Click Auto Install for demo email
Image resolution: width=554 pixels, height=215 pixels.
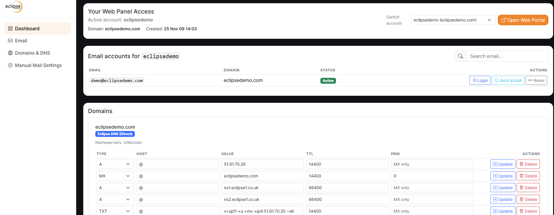(508, 80)
